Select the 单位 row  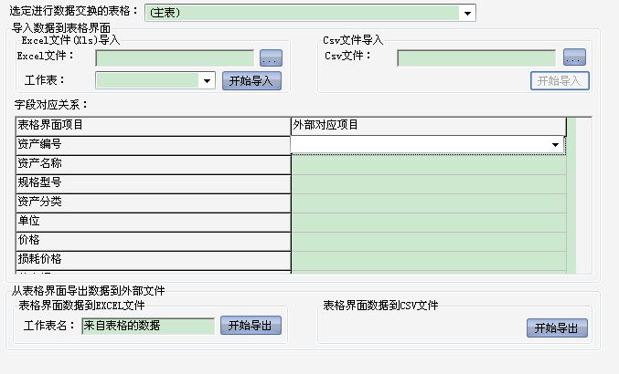click(154, 222)
